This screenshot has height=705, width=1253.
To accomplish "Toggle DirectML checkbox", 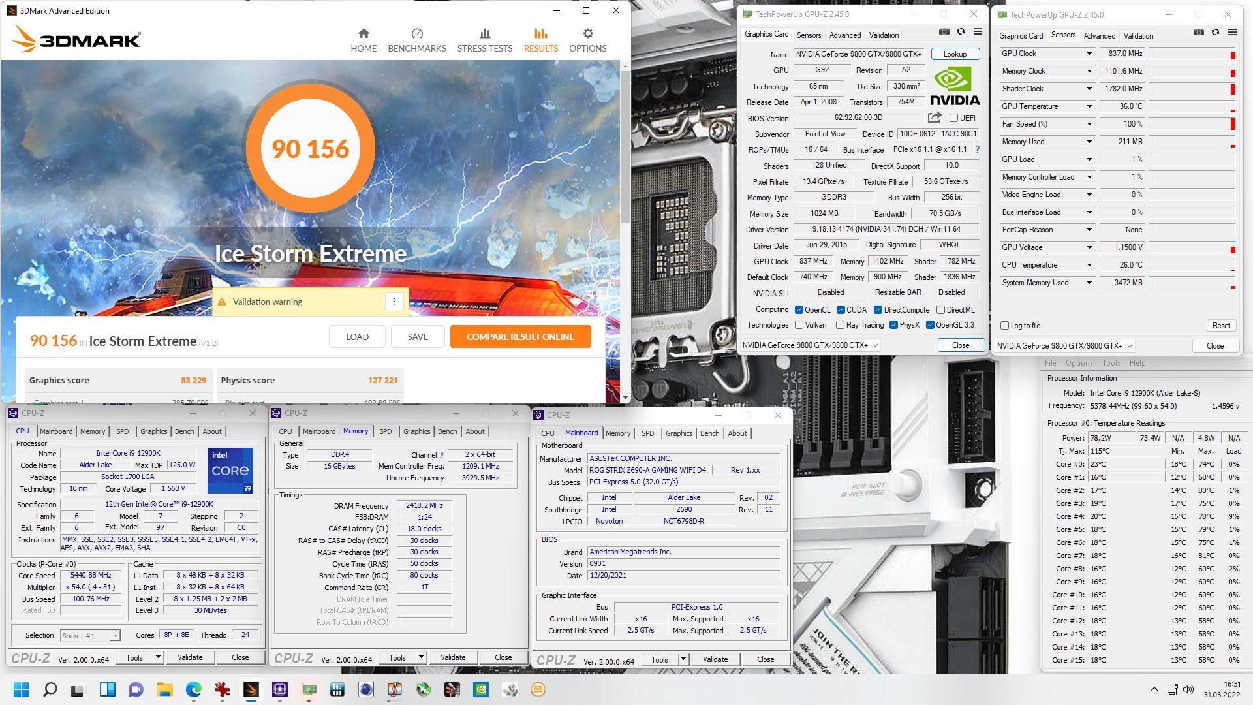I will point(940,310).
